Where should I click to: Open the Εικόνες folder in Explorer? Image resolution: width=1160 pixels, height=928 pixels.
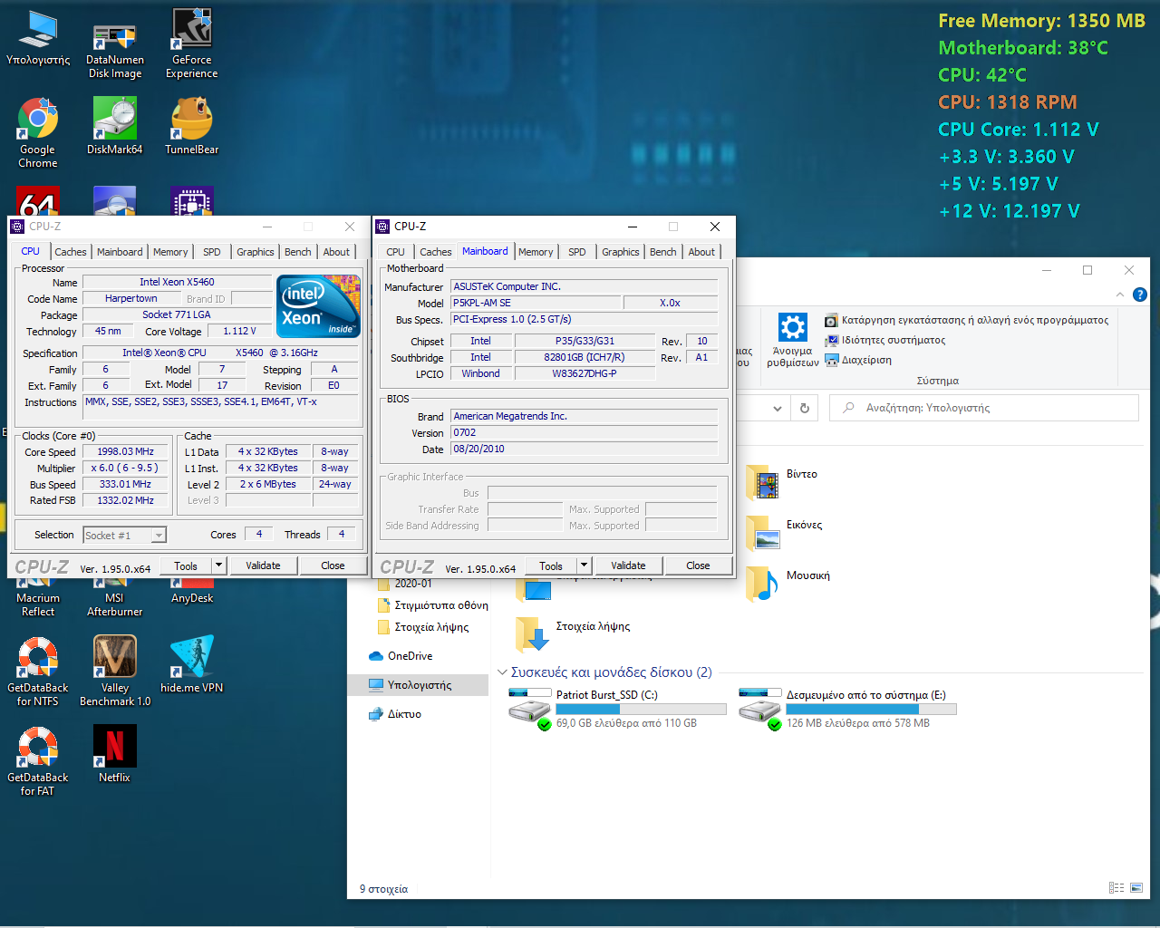(785, 533)
